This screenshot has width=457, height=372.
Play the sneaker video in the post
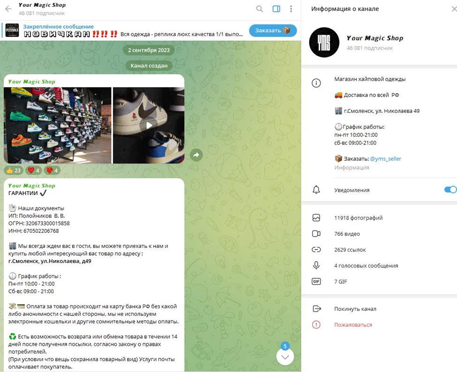click(x=149, y=126)
